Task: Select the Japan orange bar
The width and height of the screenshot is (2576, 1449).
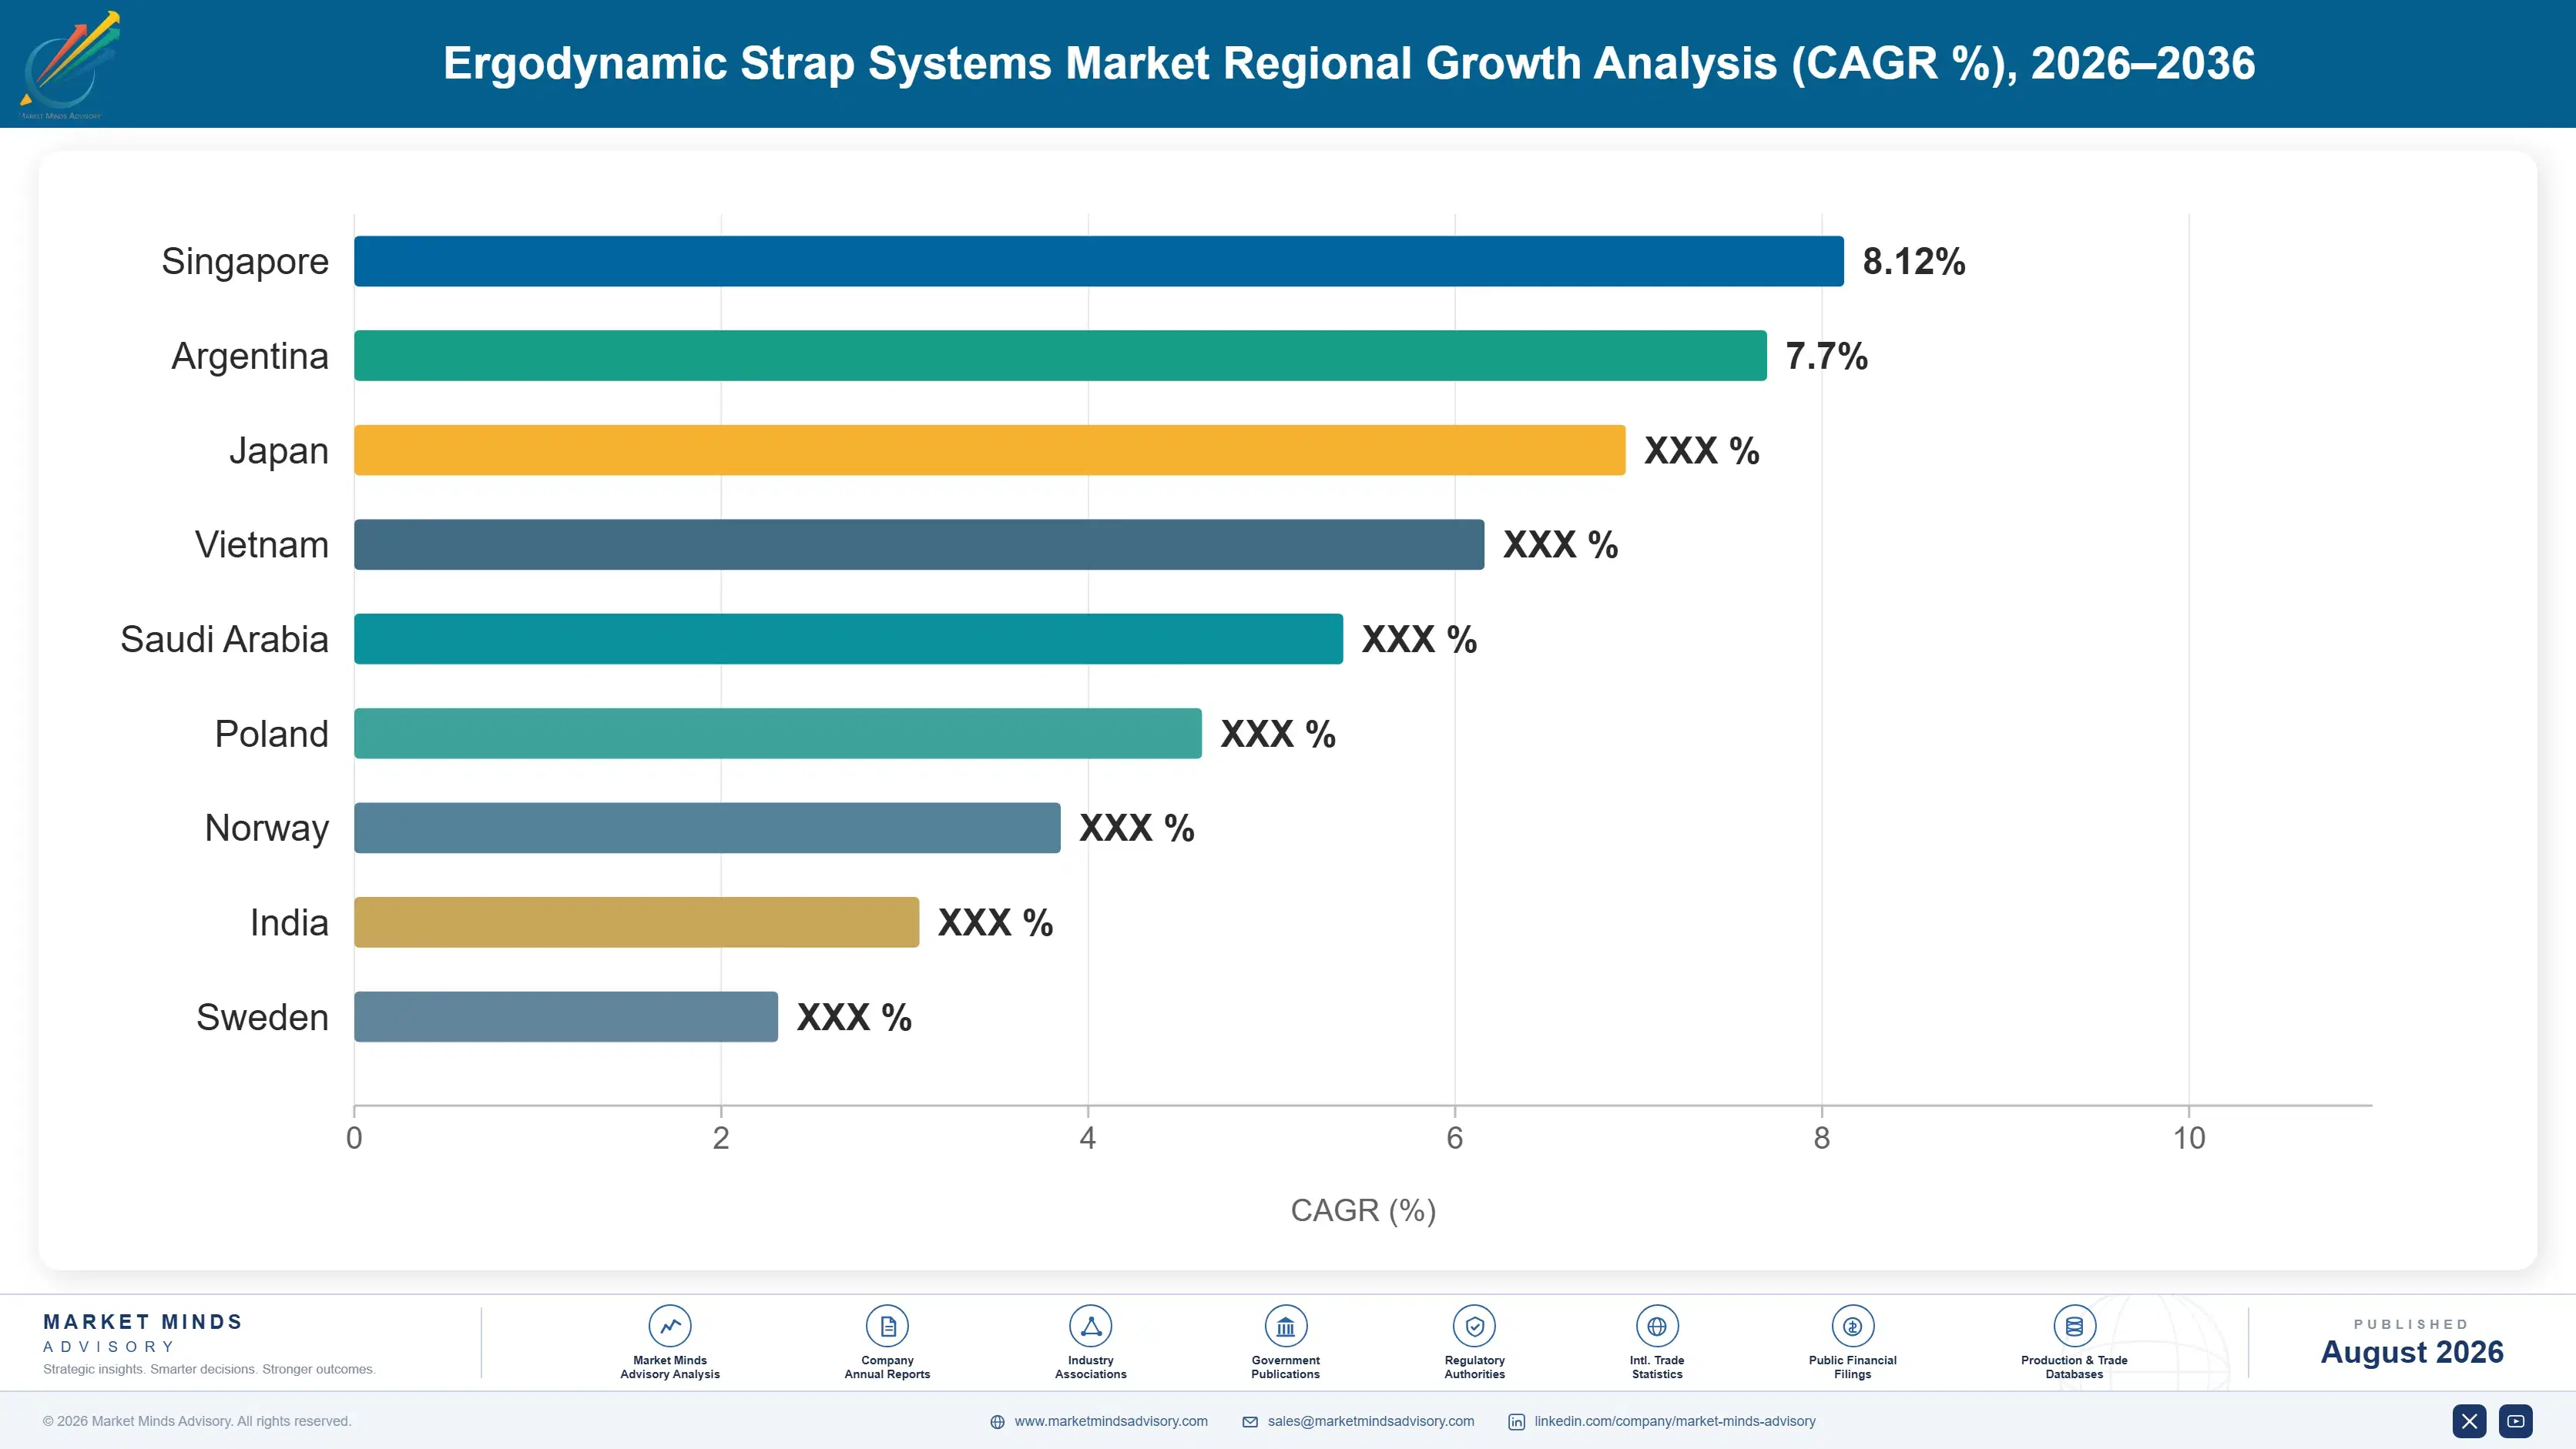Action: 990,450
